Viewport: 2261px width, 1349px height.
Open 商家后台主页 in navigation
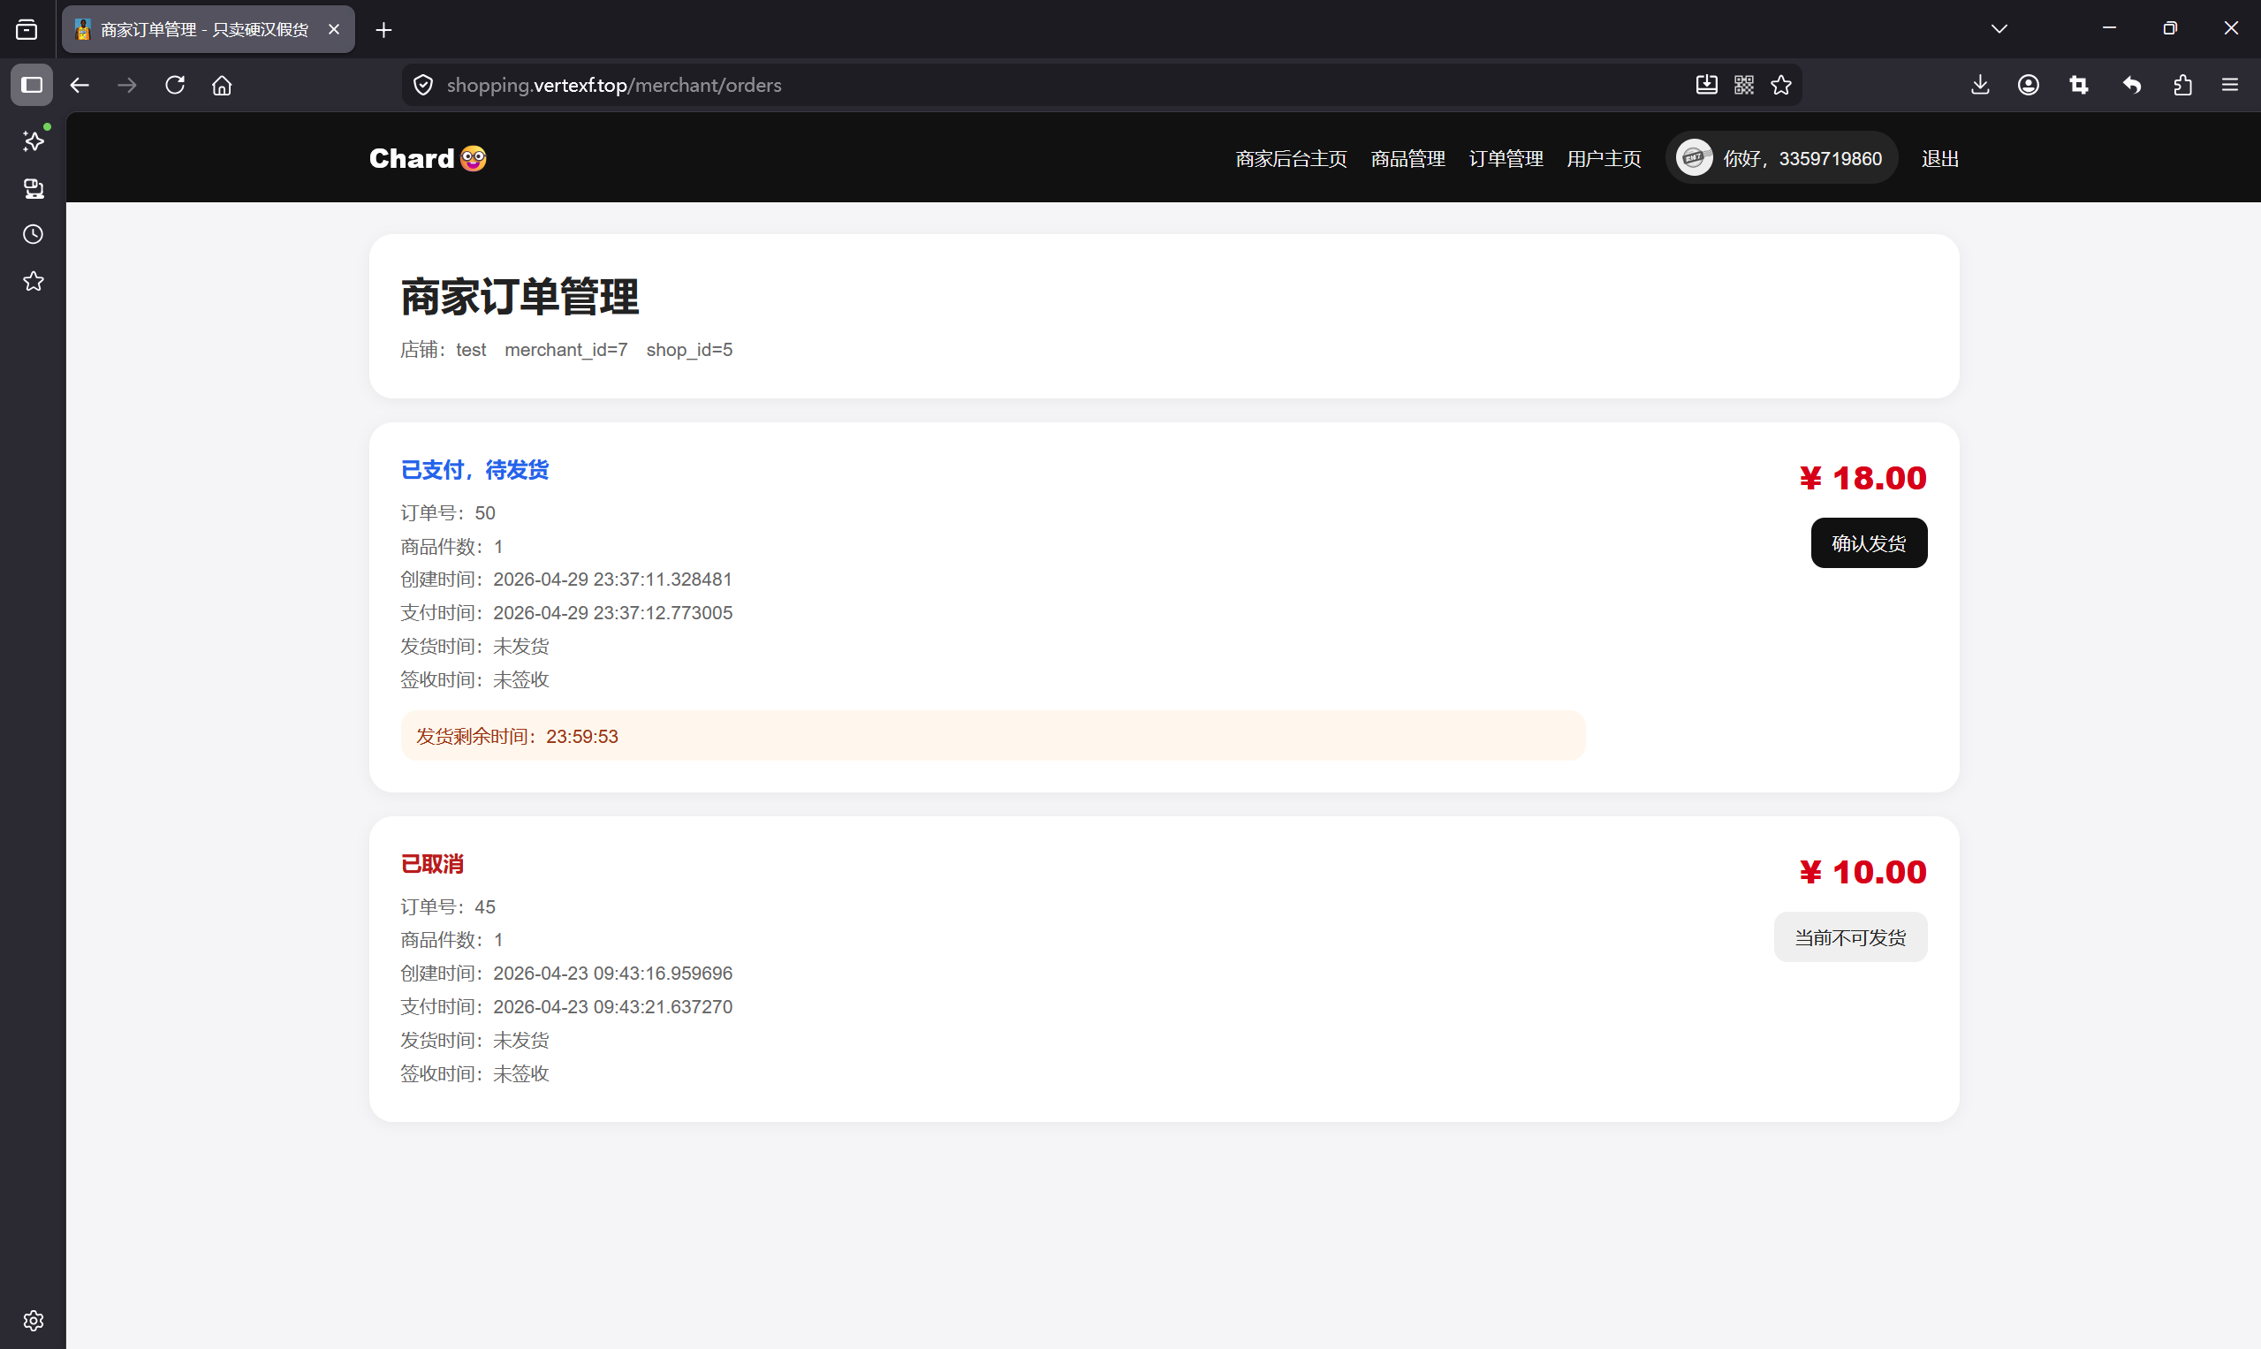[x=1291, y=159]
